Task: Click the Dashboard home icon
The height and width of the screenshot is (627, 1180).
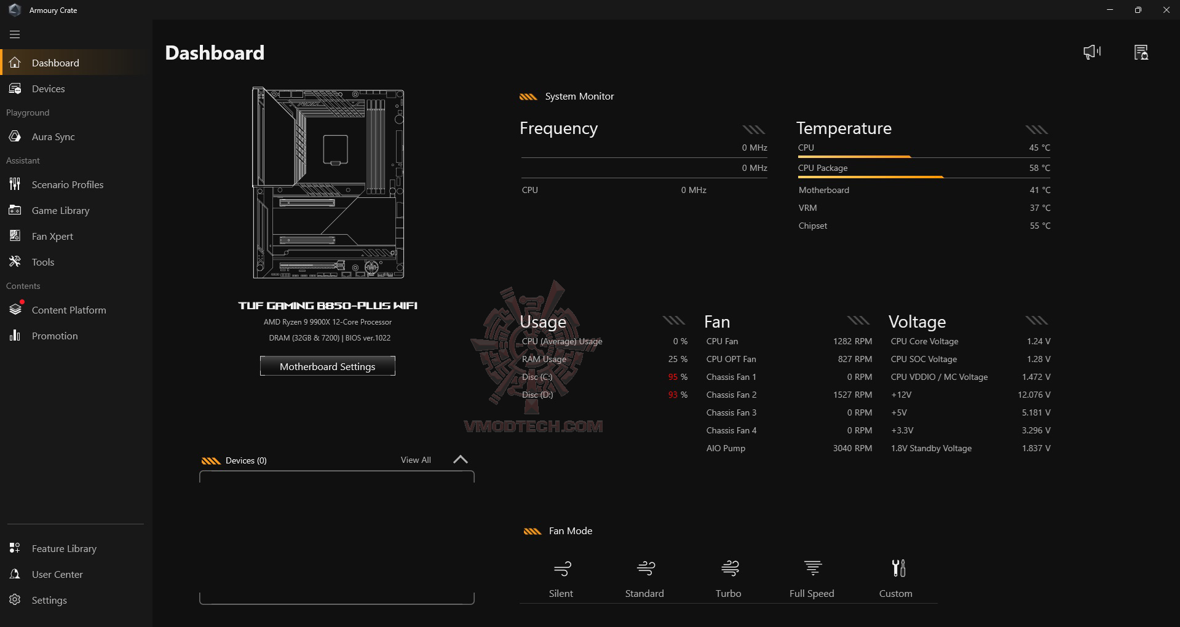Action: [x=15, y=63]
